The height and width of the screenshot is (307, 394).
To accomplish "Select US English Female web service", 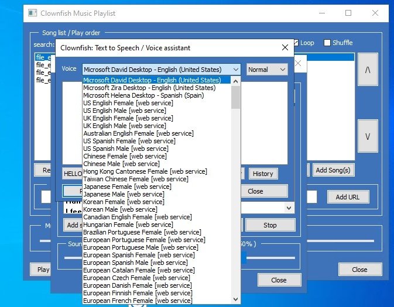I will [x=156, y=103].
